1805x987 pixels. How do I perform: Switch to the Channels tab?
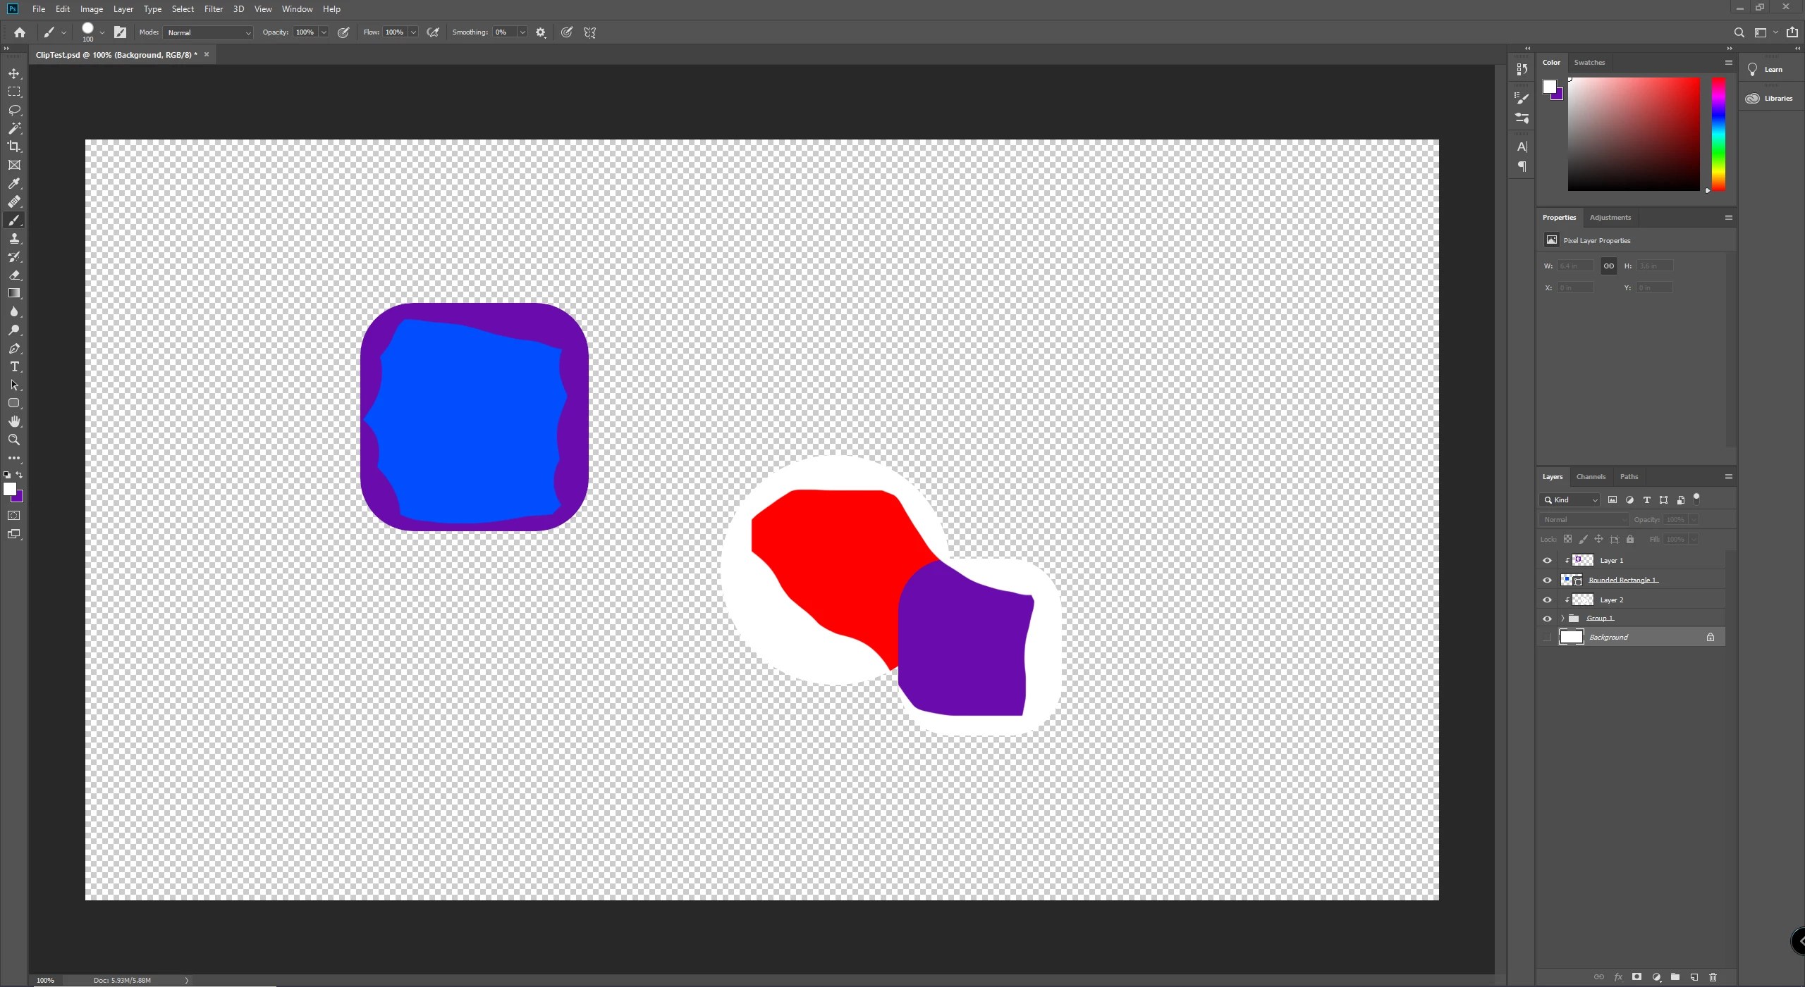tap(1591, 477)
